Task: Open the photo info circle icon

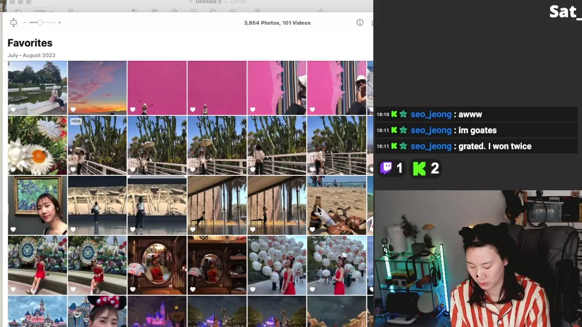Action: 360,23
